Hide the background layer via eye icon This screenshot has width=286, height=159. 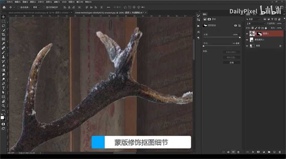[247, 46]
